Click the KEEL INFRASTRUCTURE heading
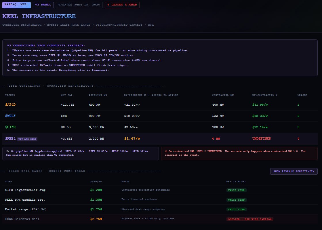 click(39, 16)
